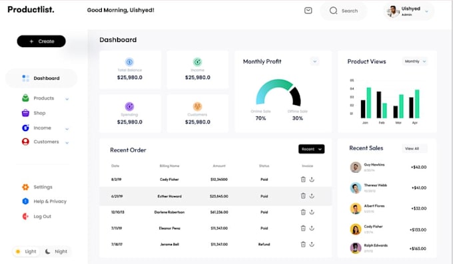Switch to Light mode

tap(26, 251)
